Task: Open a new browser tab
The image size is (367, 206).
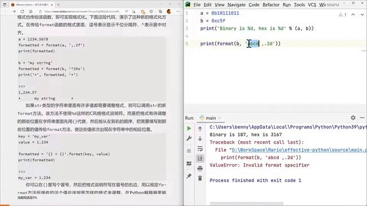Action: [x=58, y=5]
